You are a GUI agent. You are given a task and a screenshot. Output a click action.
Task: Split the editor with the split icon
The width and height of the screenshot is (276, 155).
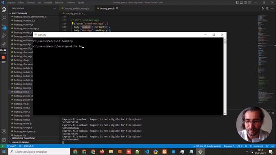tap(267, 8)
